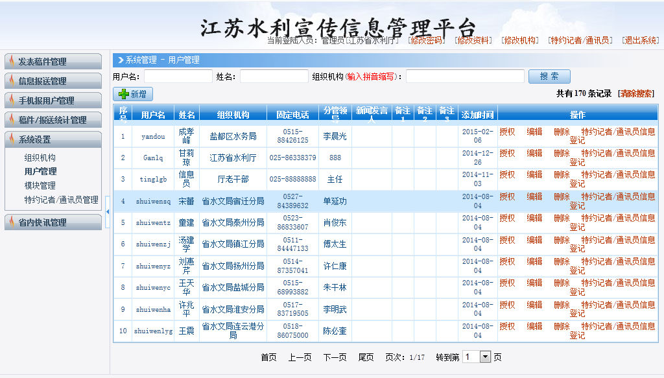
Task: Open 组织机构 submenu item
Action: click(40, 158)
